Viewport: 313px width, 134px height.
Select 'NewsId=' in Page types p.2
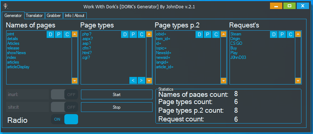163,53
